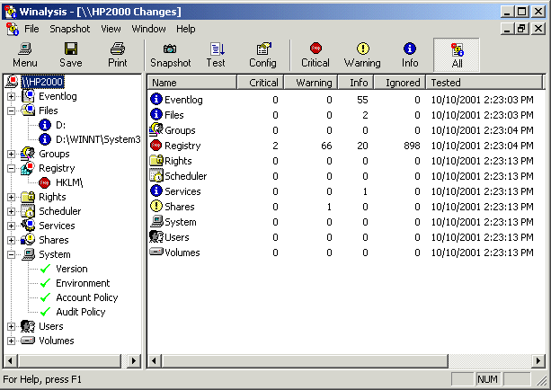The height and width of the screenshot is (390, 551).
Task: Select Services info icon in list
Action: tap(156, 191)
